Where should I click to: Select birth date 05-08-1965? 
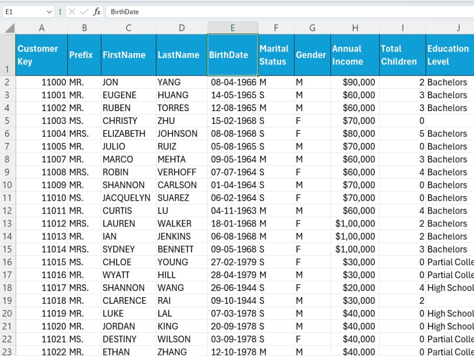coord(232,147)
